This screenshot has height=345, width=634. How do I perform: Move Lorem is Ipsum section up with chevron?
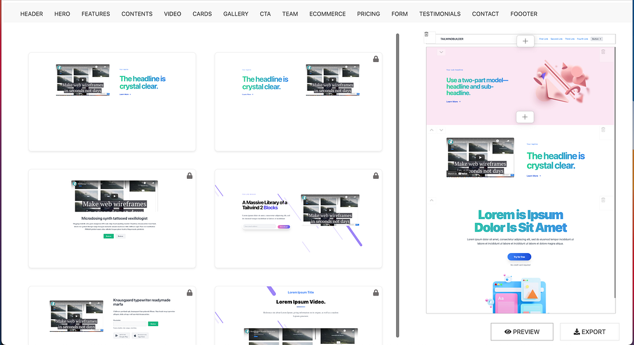point(432,201)
